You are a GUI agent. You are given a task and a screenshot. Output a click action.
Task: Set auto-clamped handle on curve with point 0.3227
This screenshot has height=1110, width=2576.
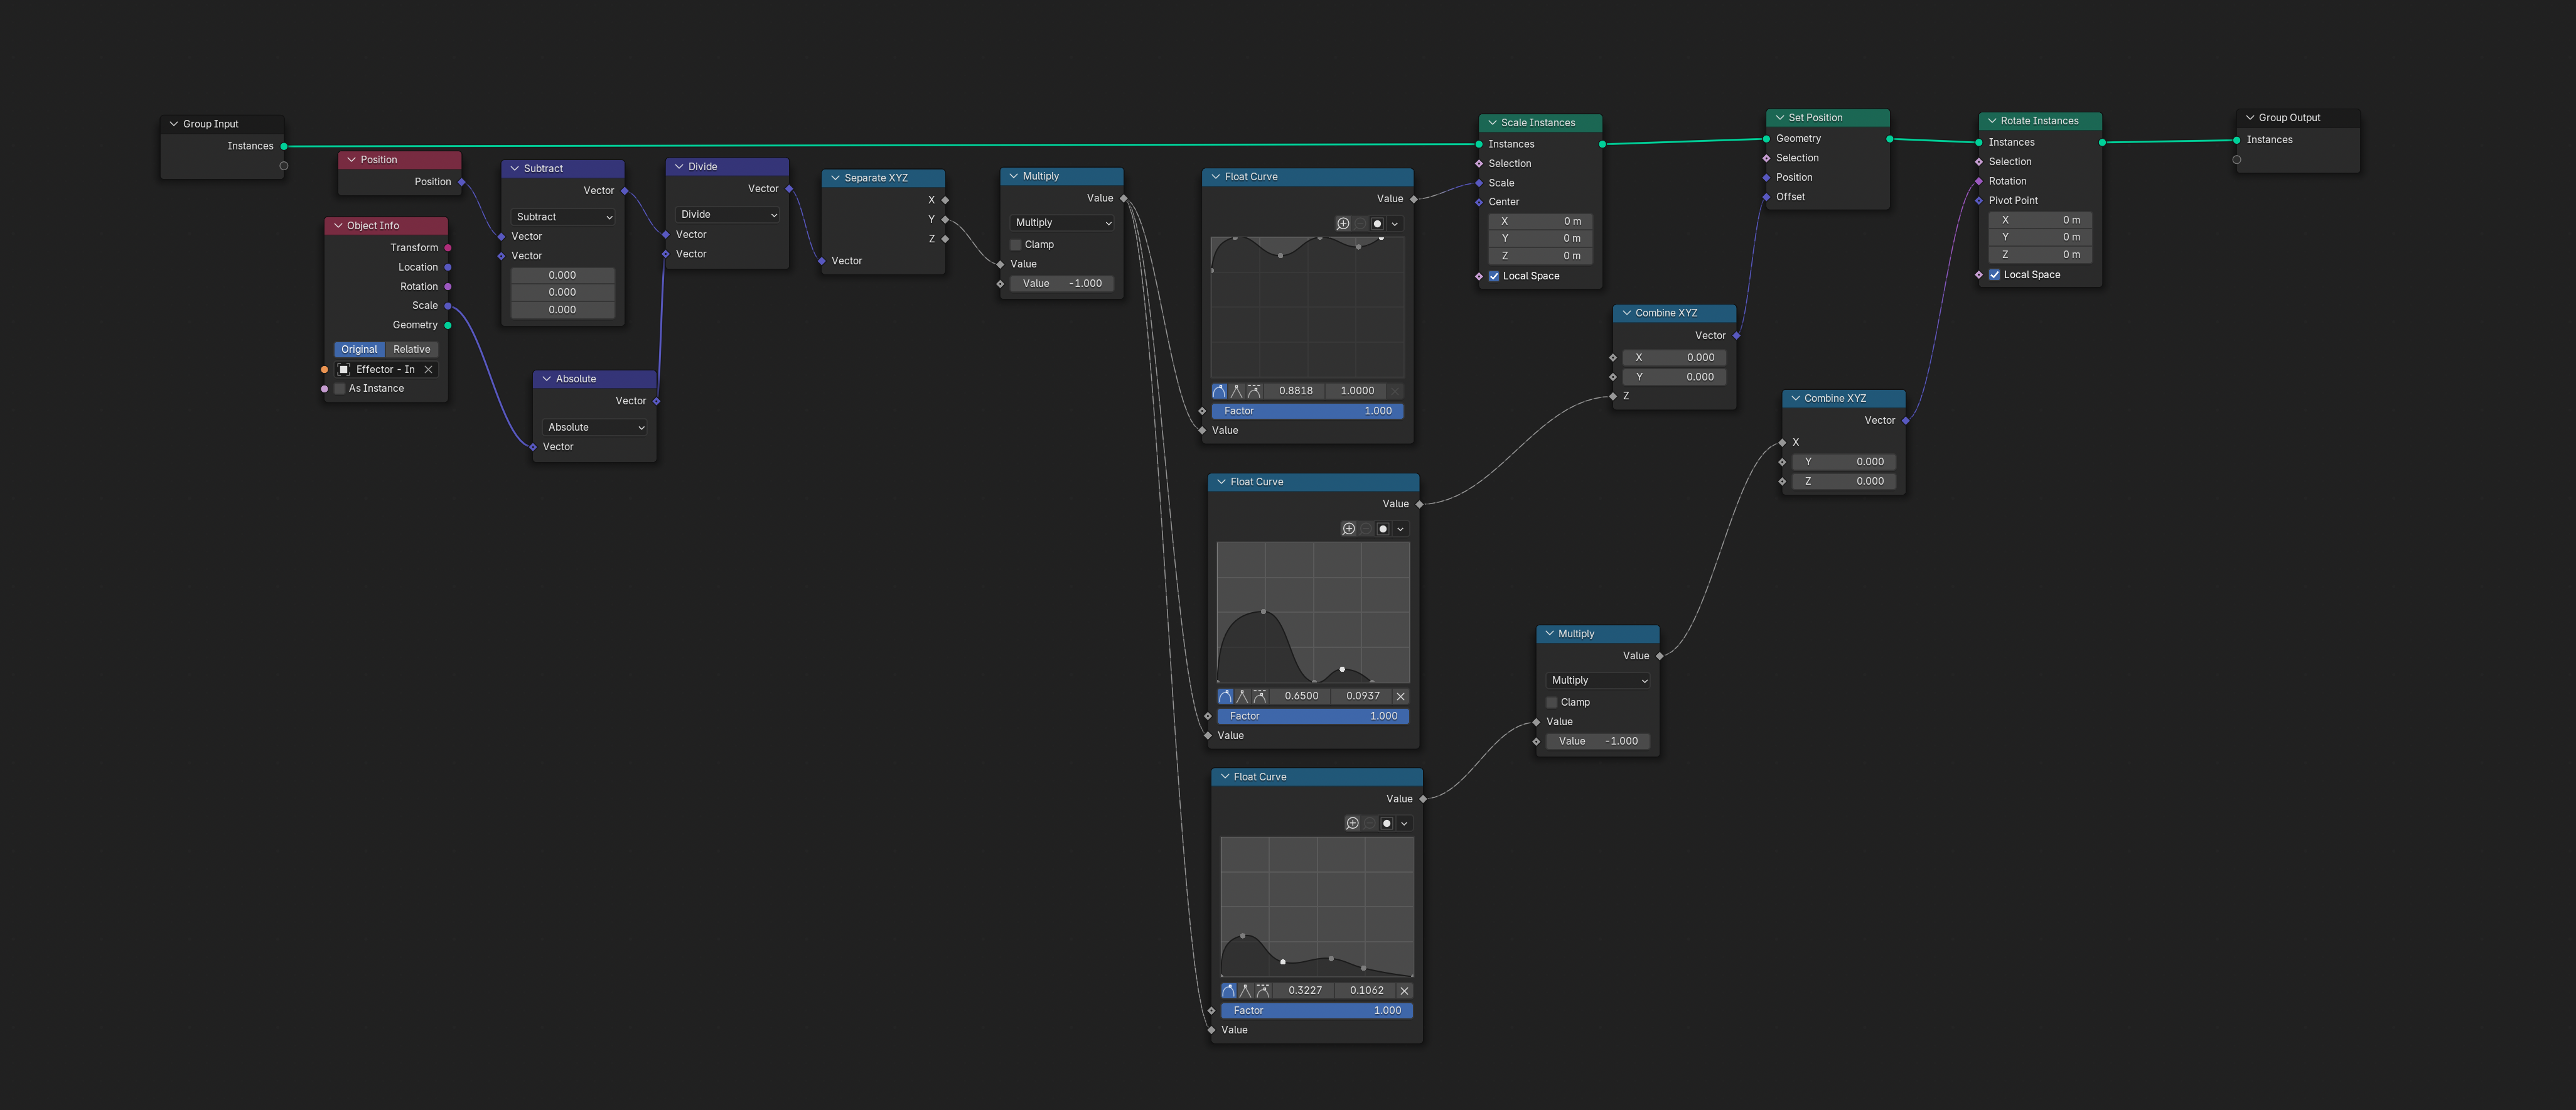tap(1264, 991)
